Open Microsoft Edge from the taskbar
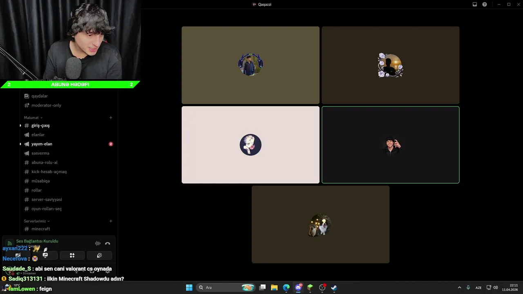The image size is (523, 294). [286, 287]
